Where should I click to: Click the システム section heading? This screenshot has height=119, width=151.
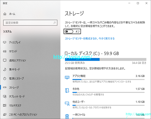(x=7, y=31)
